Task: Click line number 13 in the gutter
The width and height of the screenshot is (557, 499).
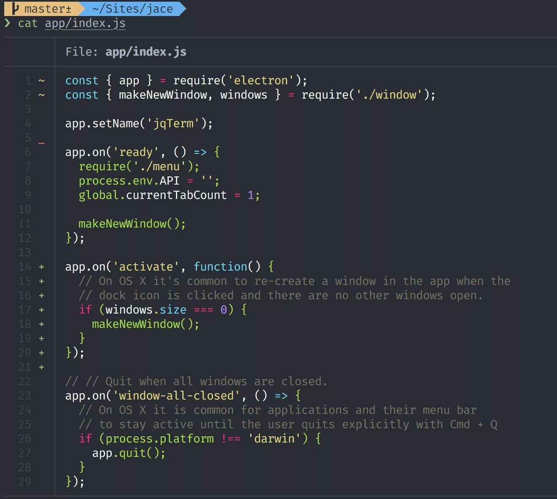Action: 24,252
